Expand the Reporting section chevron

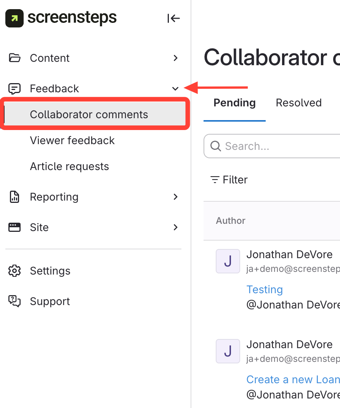click(175, 197)
